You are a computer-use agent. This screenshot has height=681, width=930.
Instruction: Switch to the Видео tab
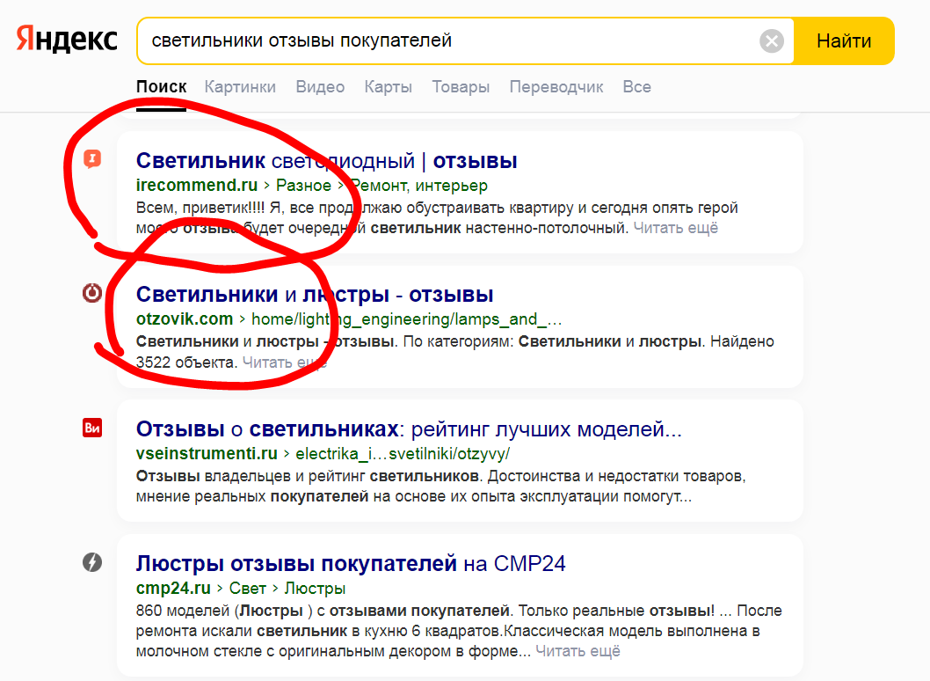point(320,87)
